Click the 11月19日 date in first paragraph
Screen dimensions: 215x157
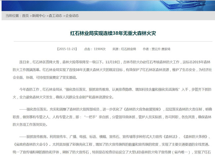pyautogui.click(x=110, y=62)
